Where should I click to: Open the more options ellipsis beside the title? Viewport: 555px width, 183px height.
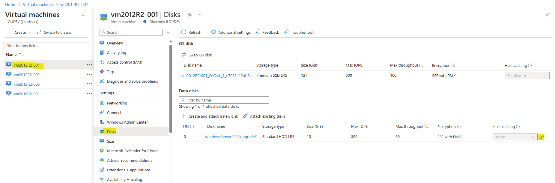199,15
